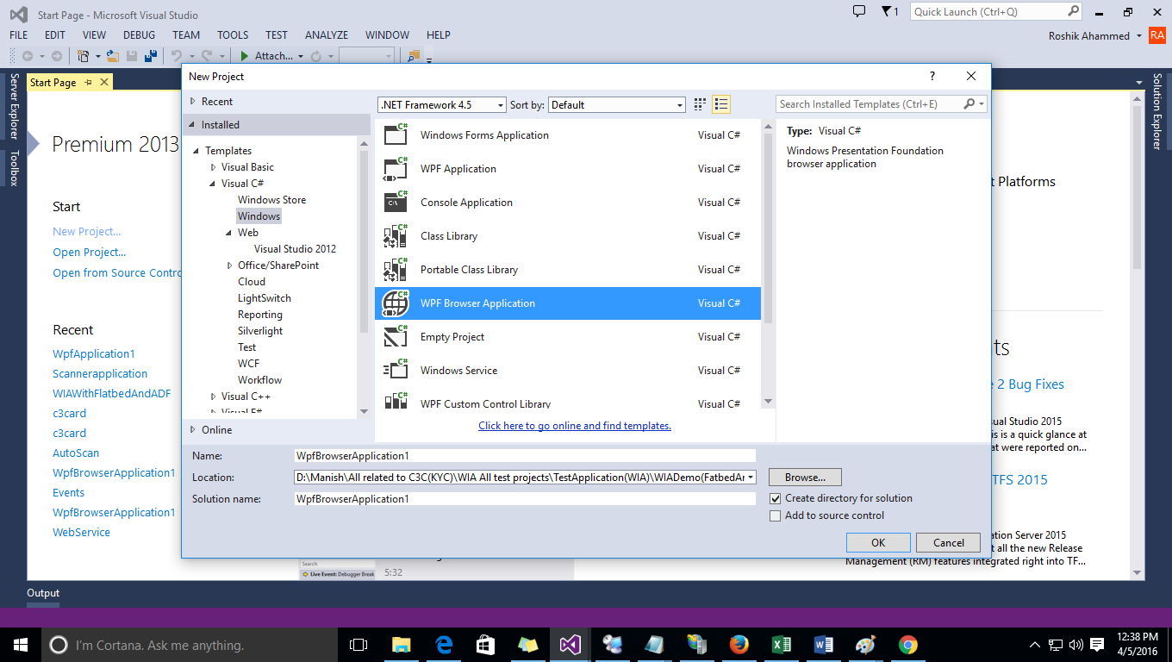Uncheck Create directory for solution
Screen dimensions: 1172x662
click(776, 497)
